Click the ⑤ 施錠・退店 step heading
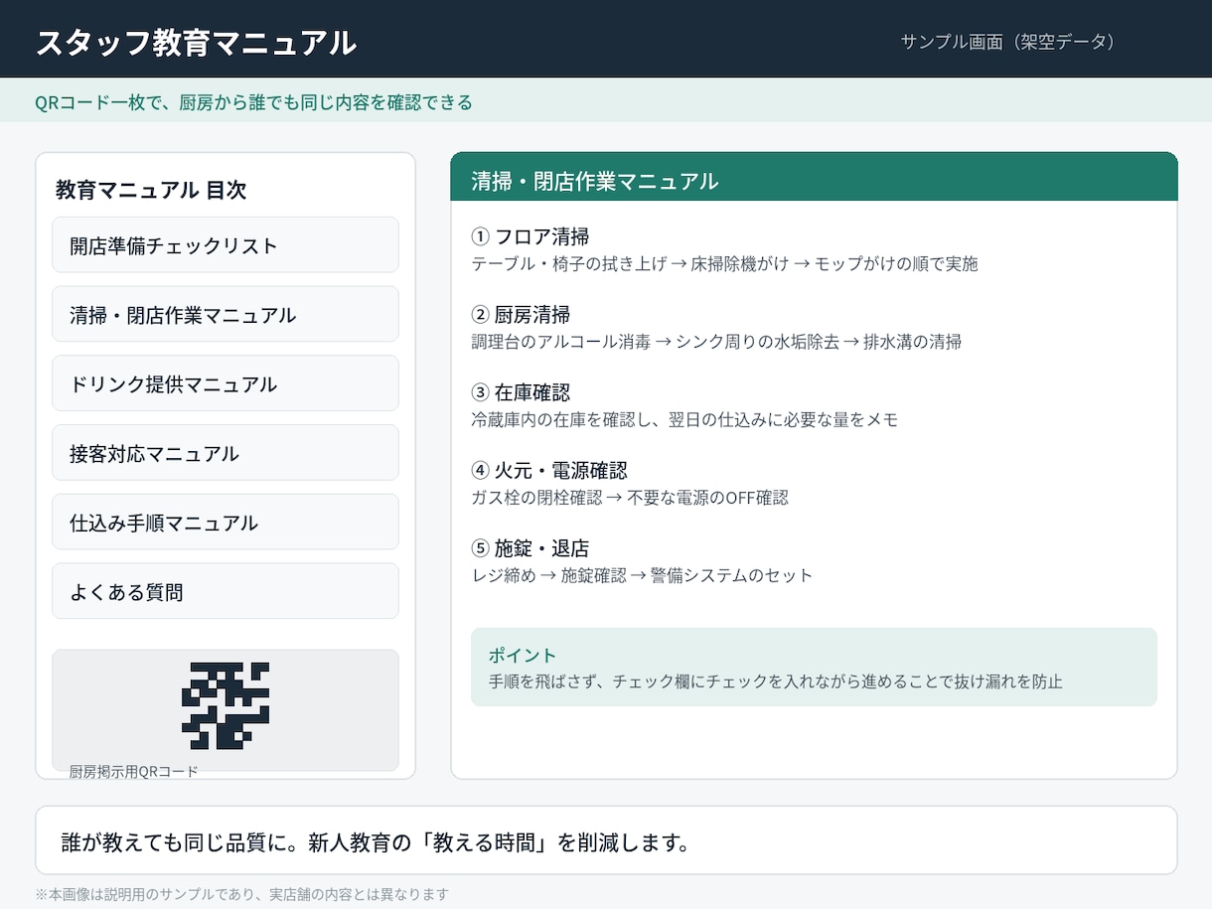 tap(530, 548)
